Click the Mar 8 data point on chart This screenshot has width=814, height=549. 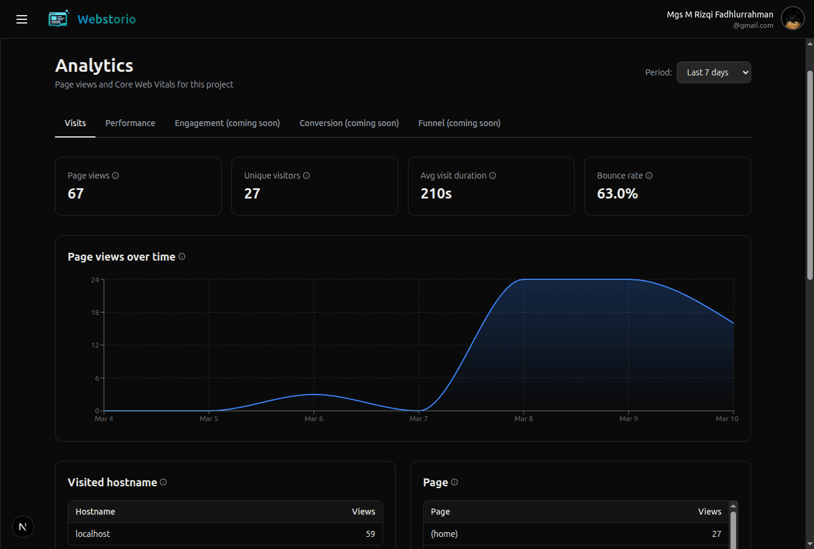[523, 279]
